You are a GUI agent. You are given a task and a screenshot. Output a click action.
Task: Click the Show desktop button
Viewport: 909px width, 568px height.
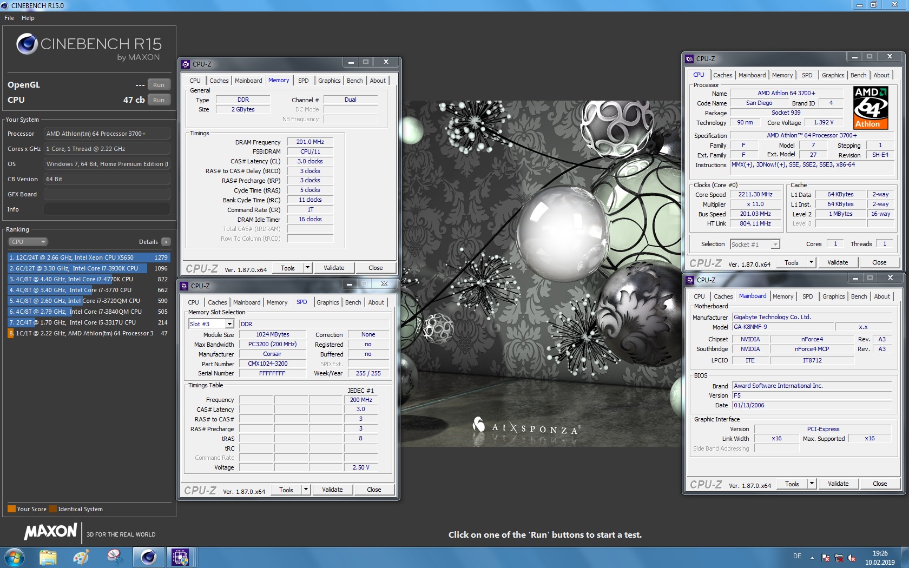[905, 558]
